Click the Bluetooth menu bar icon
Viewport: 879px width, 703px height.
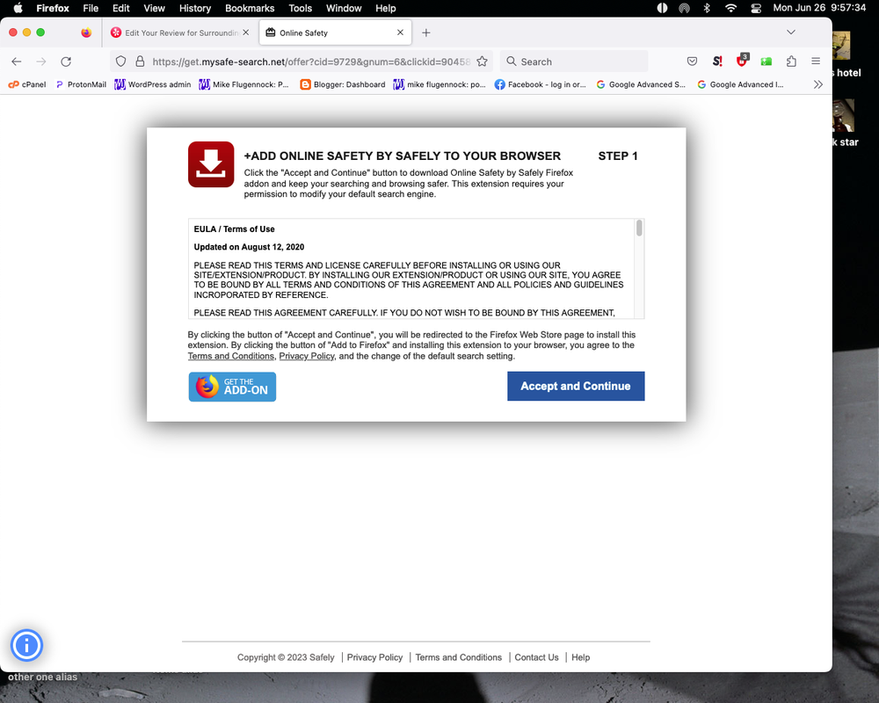pyautogui.click(x=707, y=8)
